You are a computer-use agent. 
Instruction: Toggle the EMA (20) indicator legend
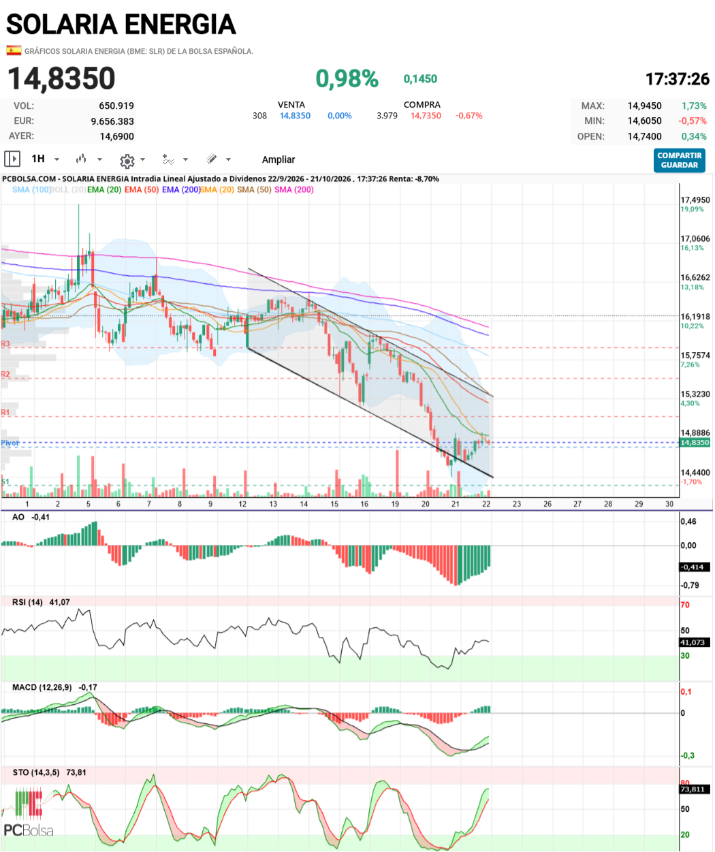tap(104, 189)
